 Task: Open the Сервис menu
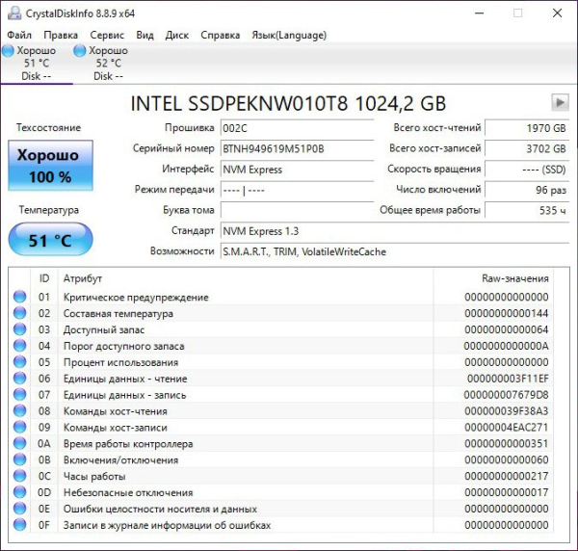pyautogui.click(x=107, y=35)
